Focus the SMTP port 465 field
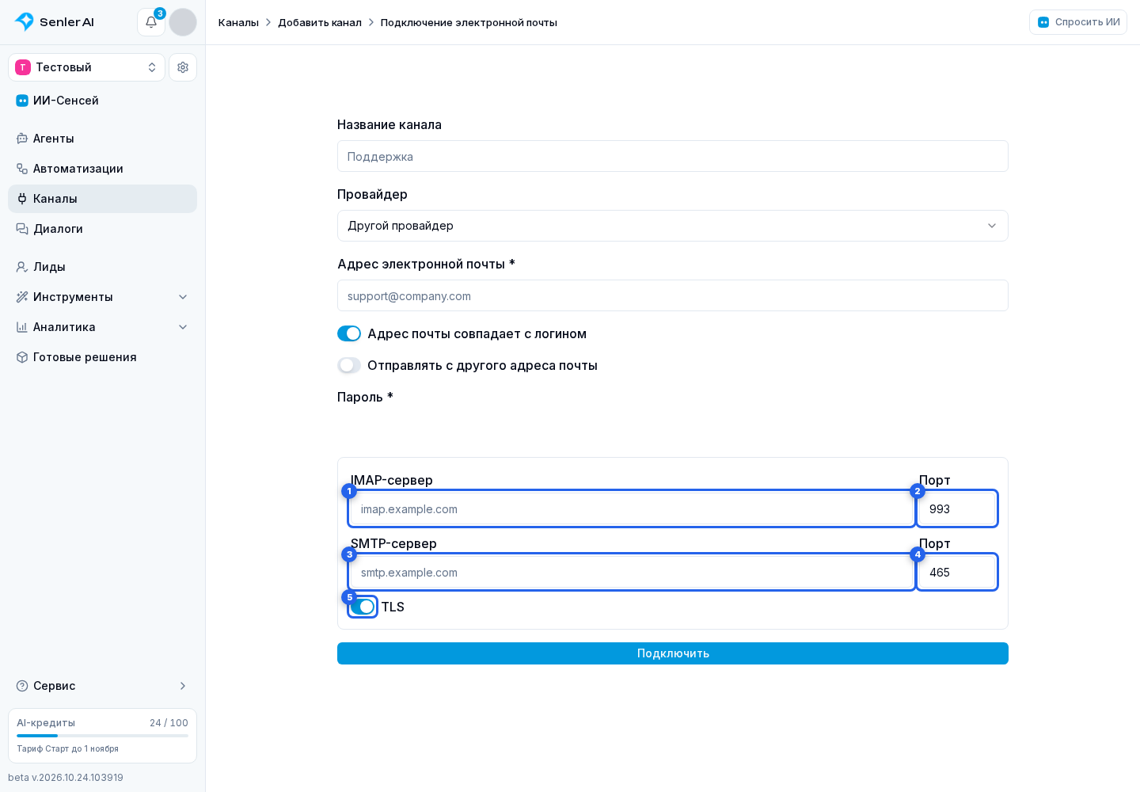This screenshot has height=792, width=1140. point(957,572)
